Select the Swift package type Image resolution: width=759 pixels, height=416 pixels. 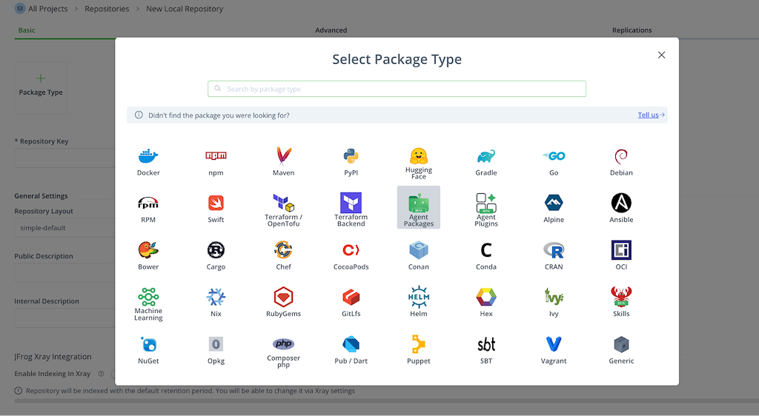pos(216,209)
